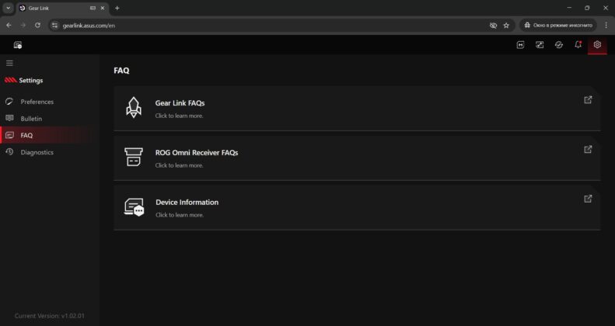The height and width of the screenshot is (326, 615).
Task: Click the FAQ page heading
Action: coord(121,71)
